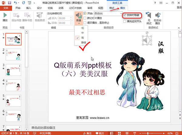Open the 音量 volume button
This screenshot has width=182, height=135.
point(79,18)
